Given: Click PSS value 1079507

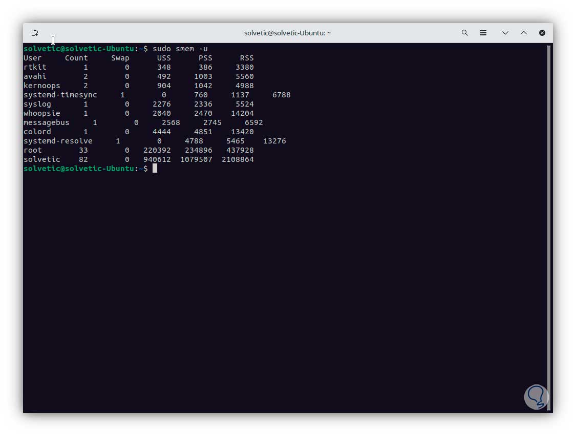Looking at the screenshot, I should pos(196,159).
